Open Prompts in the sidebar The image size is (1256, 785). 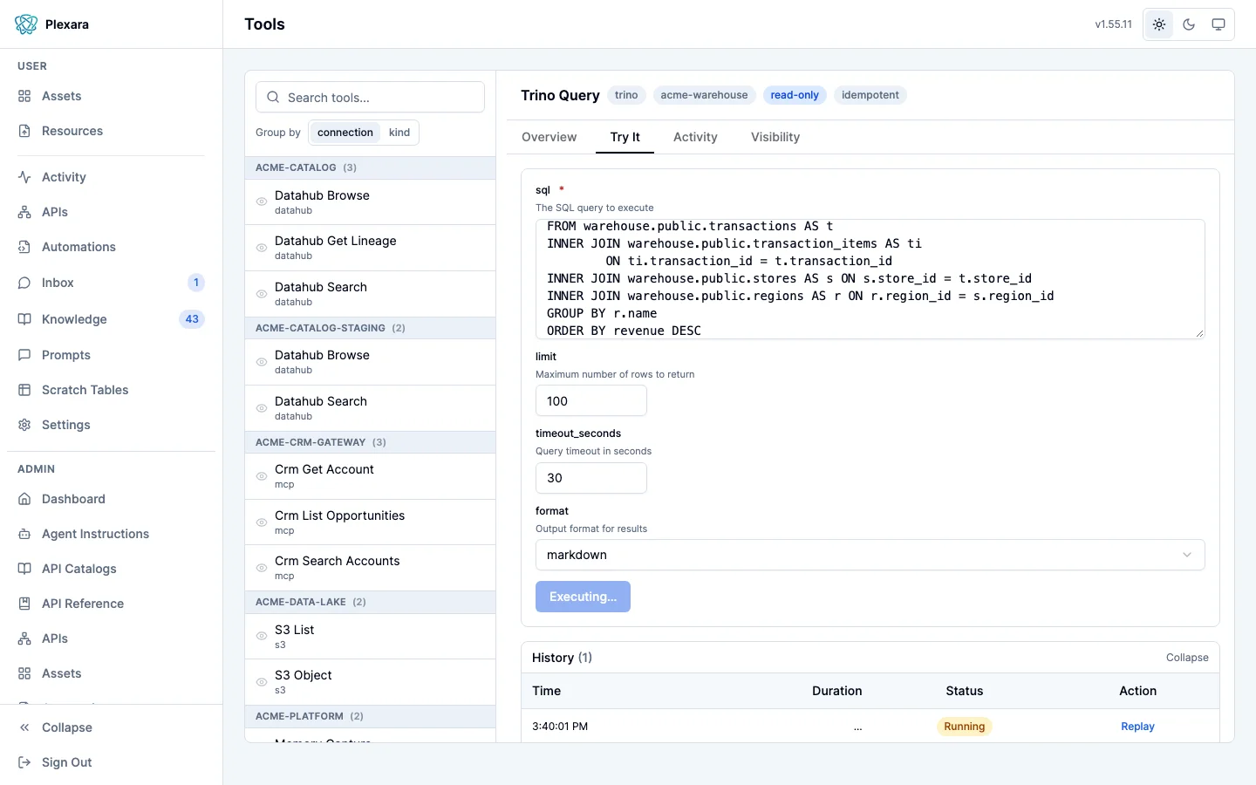(111, 355)
